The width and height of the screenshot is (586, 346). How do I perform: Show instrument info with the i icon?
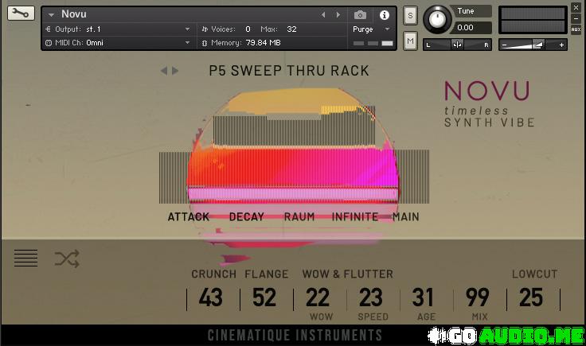click(385, 15)
